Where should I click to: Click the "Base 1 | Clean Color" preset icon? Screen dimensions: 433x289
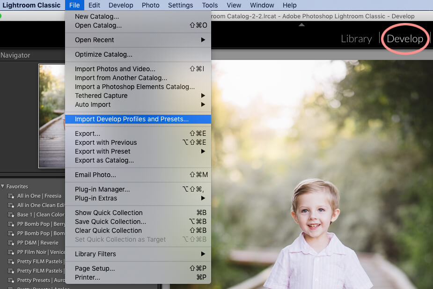[x=10, y=215]
